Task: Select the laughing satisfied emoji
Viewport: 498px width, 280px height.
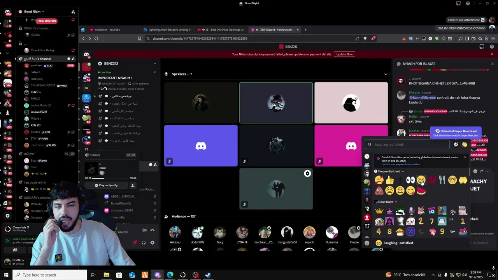Action: (421, 180)
